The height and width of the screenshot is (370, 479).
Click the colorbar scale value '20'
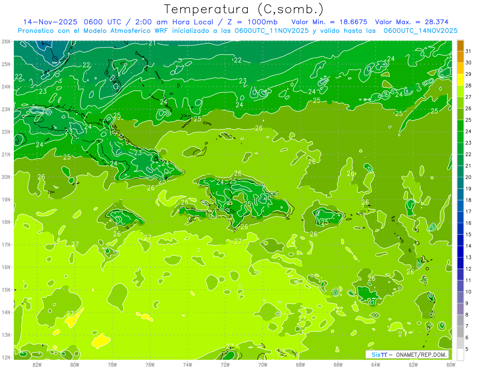(x=469, y=177)
